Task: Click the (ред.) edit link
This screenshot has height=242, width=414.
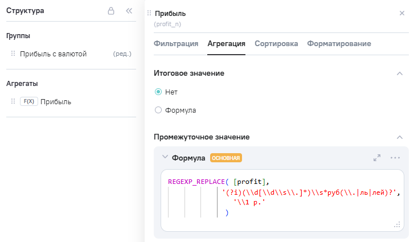Action: [x=122, y=54]
